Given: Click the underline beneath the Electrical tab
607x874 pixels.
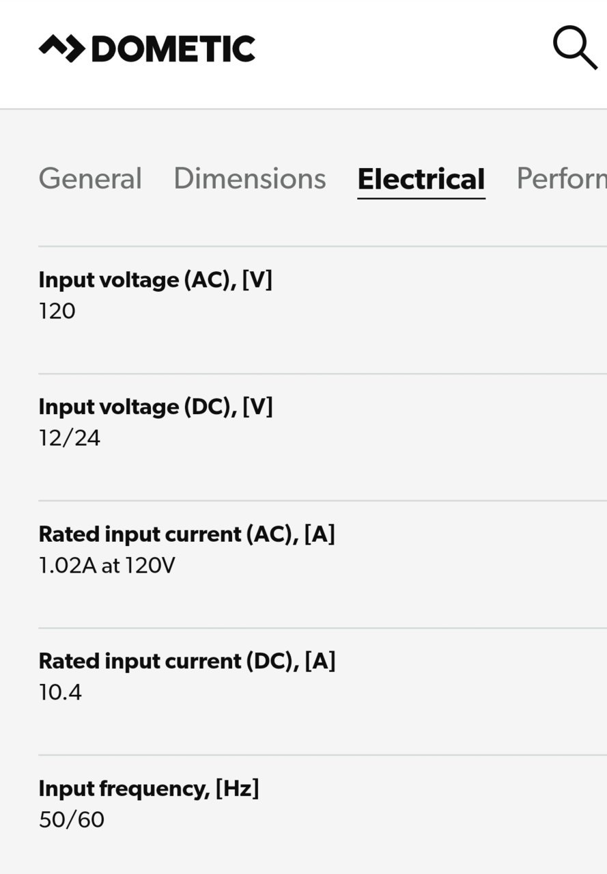Looking at the screenshot, I should click(421, 198).
